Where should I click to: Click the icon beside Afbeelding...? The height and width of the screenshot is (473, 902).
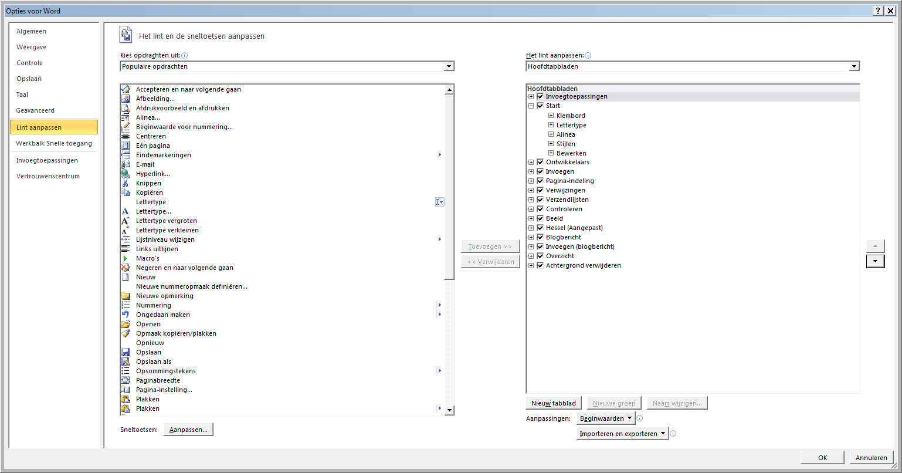[x=125, y=99]
